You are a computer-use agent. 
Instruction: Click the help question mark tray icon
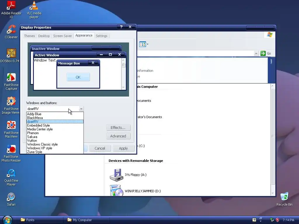254,220
